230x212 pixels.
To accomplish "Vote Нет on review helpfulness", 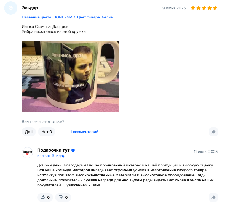I will click(47, 132).
